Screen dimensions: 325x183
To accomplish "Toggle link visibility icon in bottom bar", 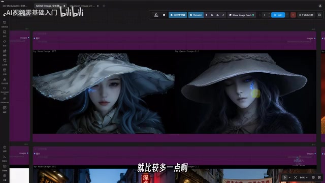I will click(319, 177).
